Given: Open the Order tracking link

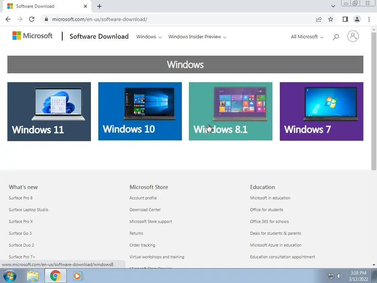Looking at the screenshot, I should (x=142, y=245).
